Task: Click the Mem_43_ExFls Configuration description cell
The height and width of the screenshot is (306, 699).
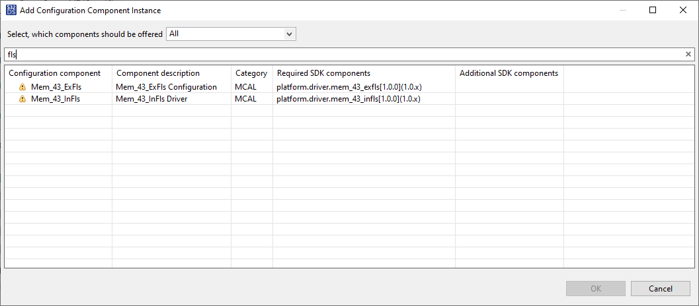Action: (x=166, y=87)
